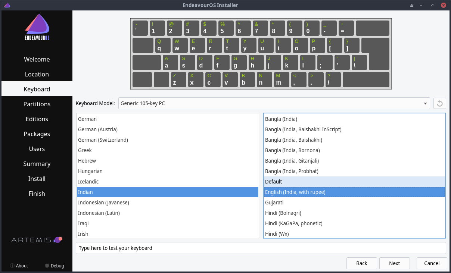Click the Cancel button
This screenshot has height=273, width=451.
click(432, 263)
